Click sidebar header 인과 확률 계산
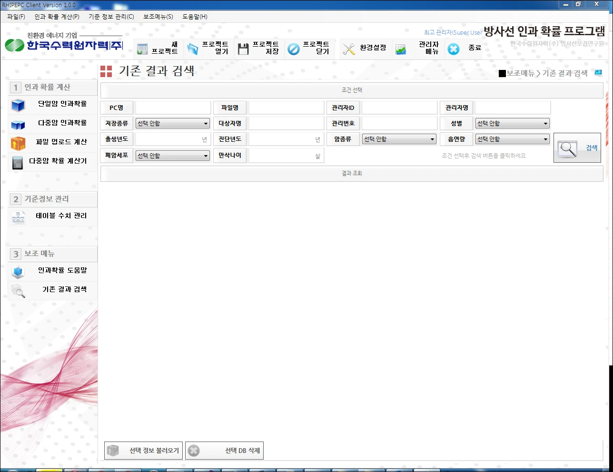The height and width of the screenshot is (472, 613). click(53, 88)
